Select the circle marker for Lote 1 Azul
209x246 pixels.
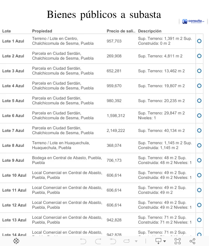tap(199, 41)
